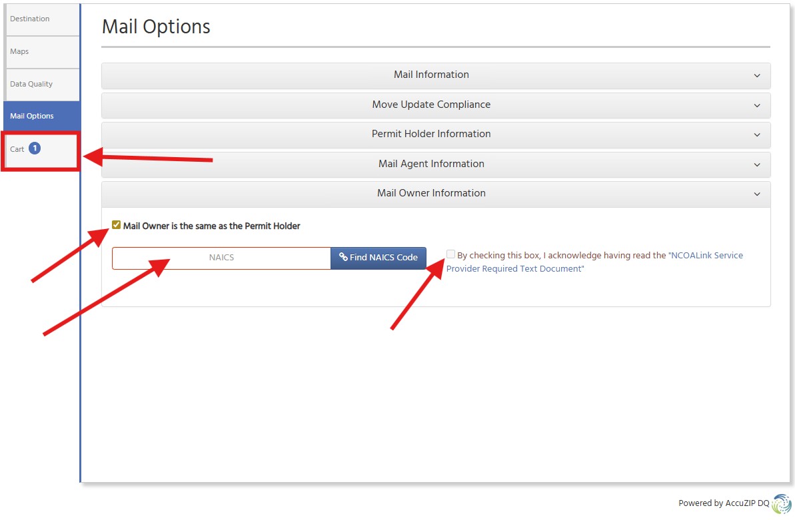795x520 pixels.
Task: Click the Cart item count badge
Action: coord(33,149)
